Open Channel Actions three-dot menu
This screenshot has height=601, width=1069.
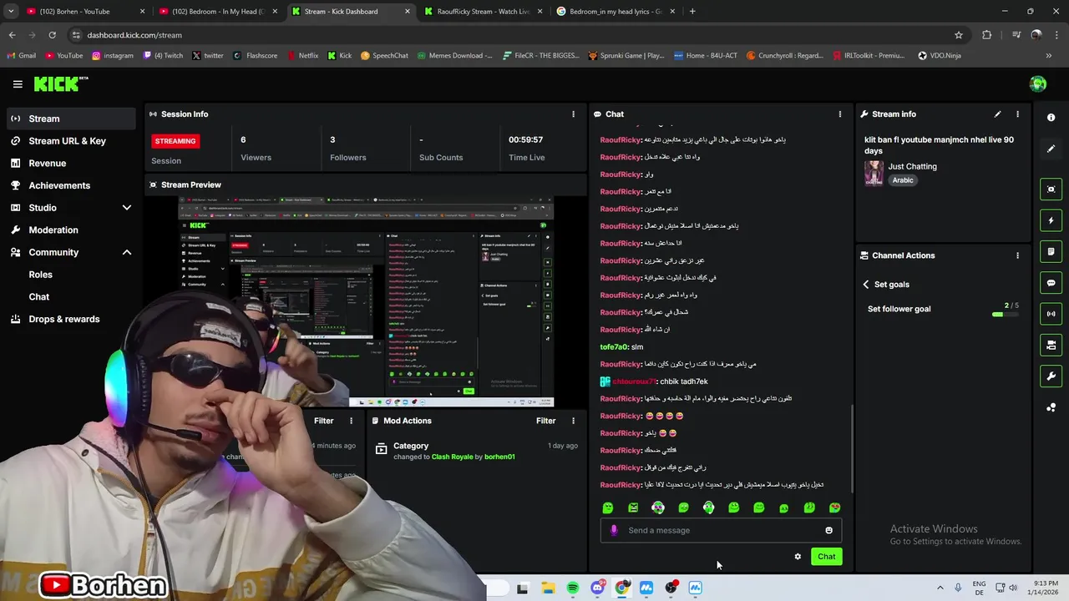(1017, 255)
